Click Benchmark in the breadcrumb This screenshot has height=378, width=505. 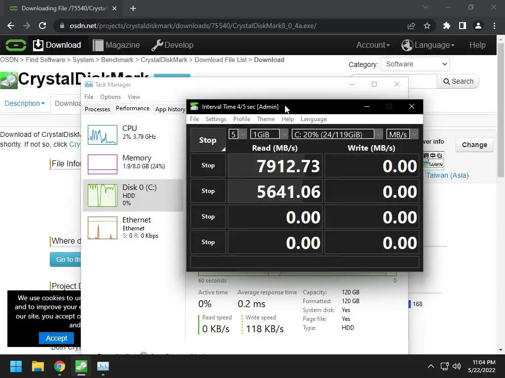(x=117, y=60)
